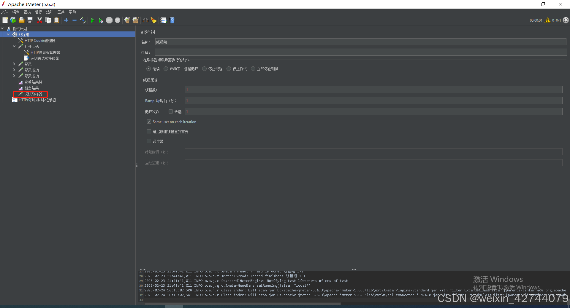Select HTTP信息头管理器 in tree

[45, 52]
